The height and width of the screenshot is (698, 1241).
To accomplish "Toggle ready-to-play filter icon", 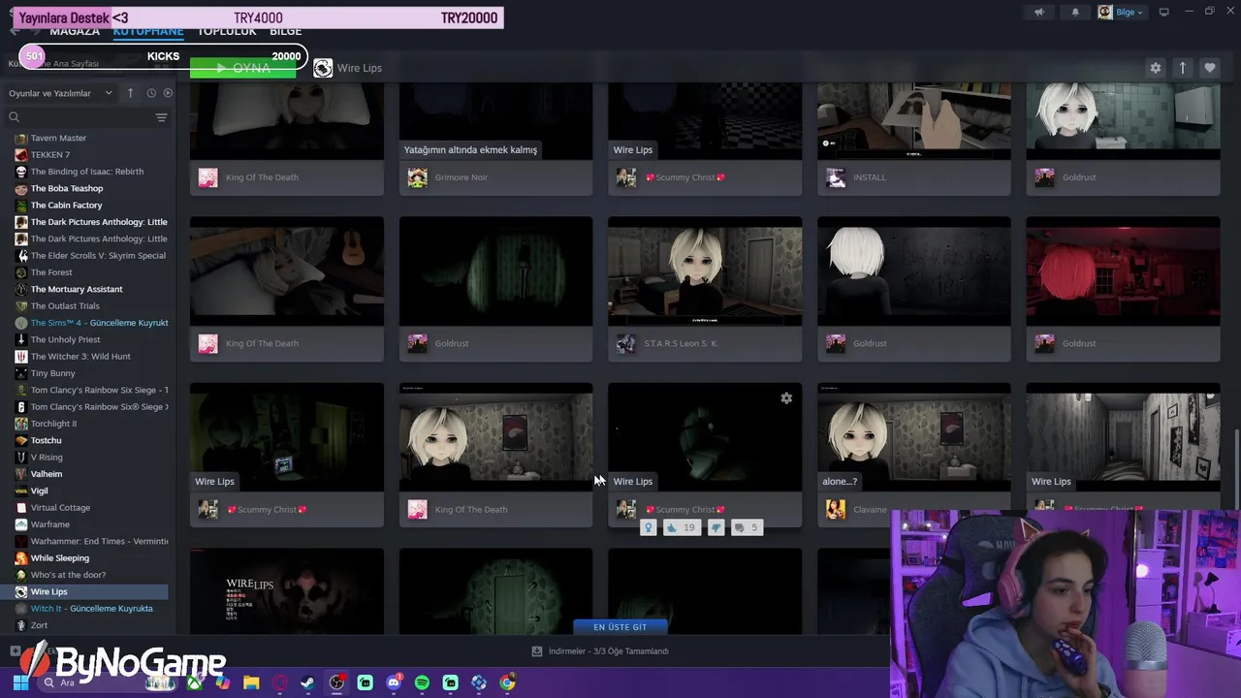I will click(168, 93).
